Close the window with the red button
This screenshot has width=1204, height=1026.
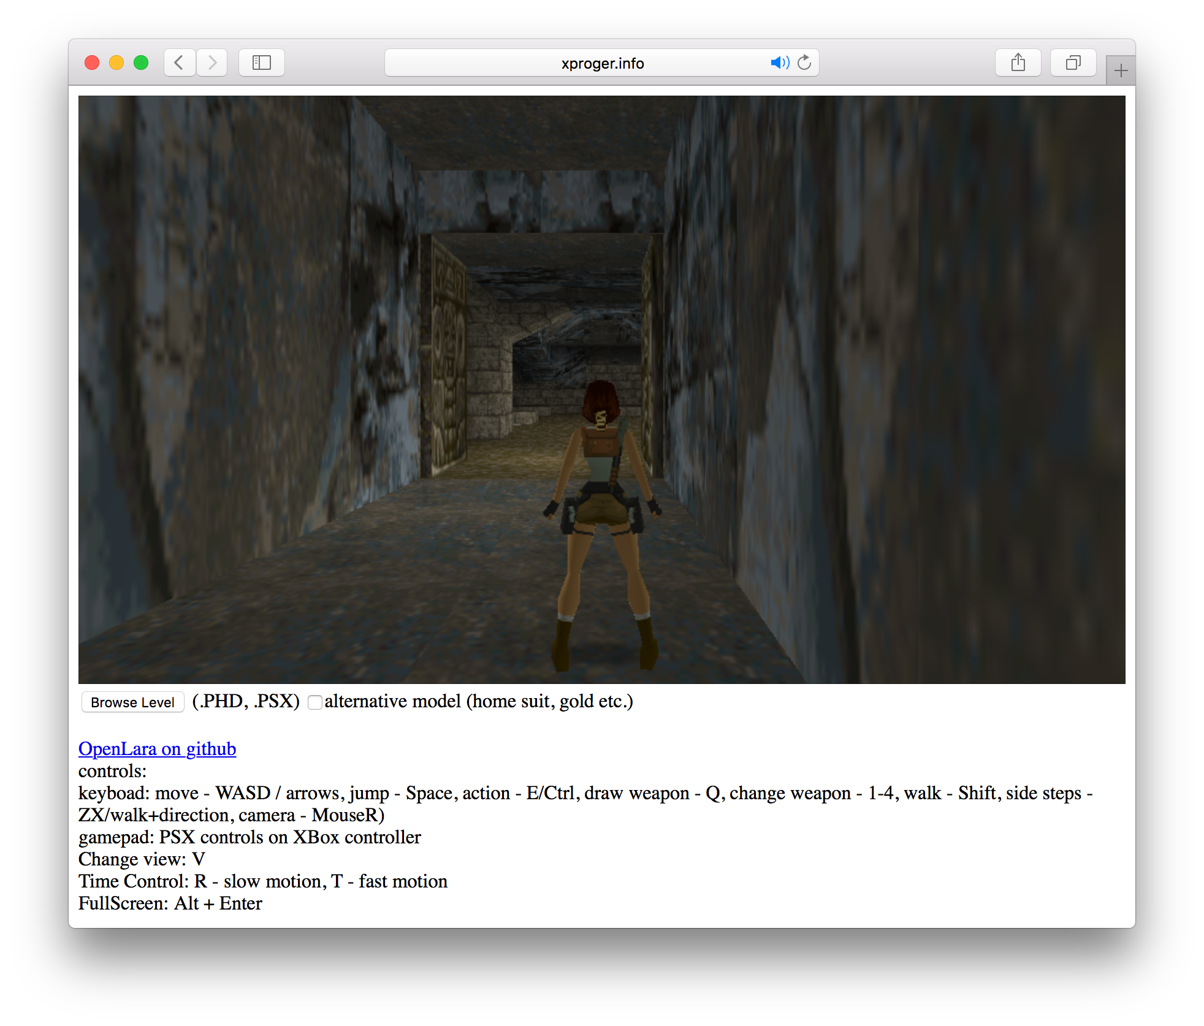(x=92, y=63)
